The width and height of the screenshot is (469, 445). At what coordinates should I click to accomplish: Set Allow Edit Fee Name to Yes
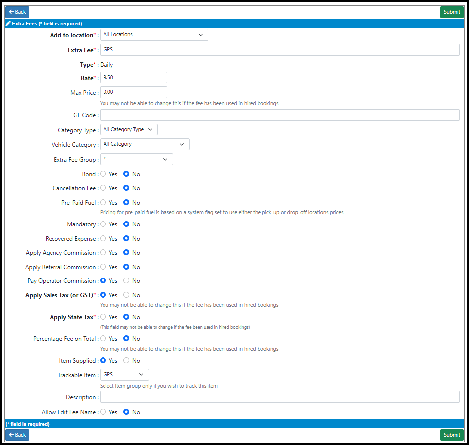pyautogui.click(x=104, y=412)
